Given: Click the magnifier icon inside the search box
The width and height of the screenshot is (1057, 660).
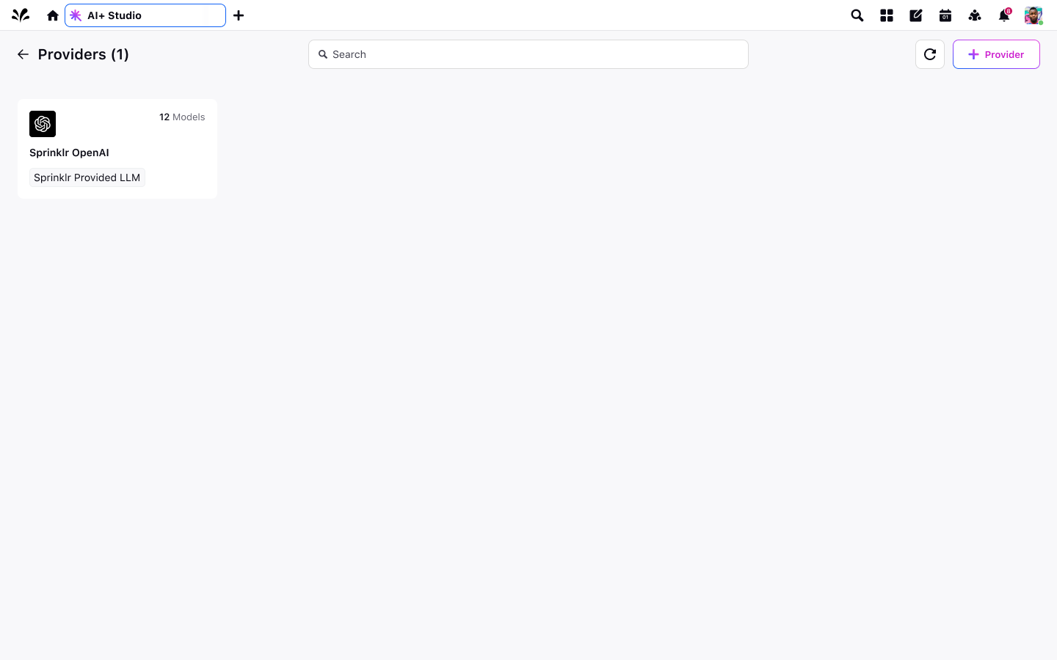Looking at the screenshot, I should point(323,54).
